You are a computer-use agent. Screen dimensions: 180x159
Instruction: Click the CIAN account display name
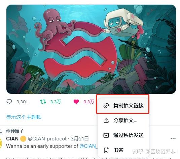pos(12,139)
